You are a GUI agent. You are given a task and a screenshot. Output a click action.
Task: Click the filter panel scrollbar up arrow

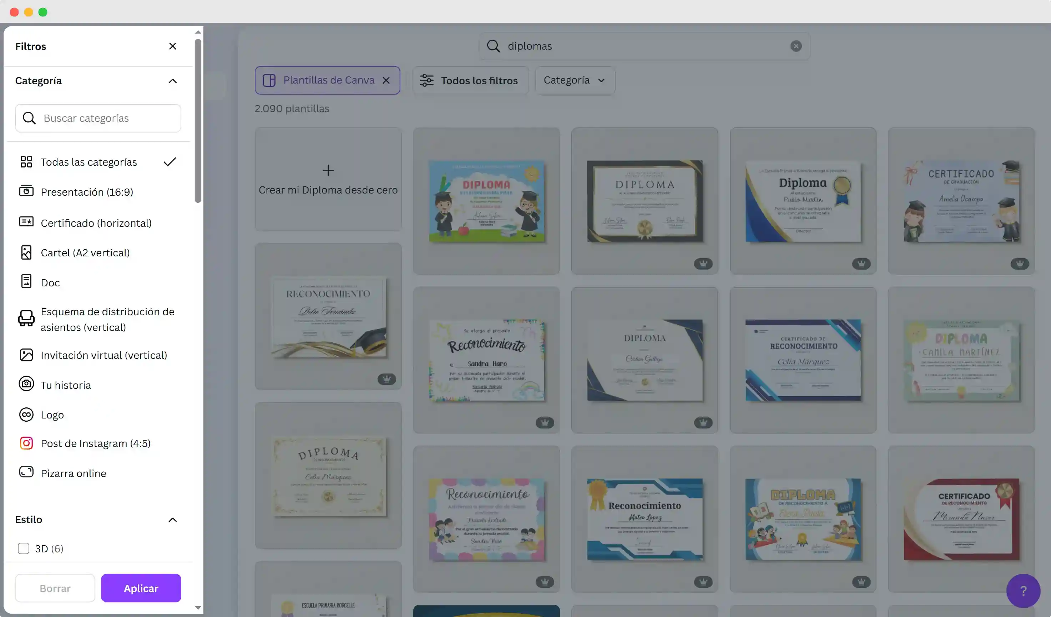198,32
